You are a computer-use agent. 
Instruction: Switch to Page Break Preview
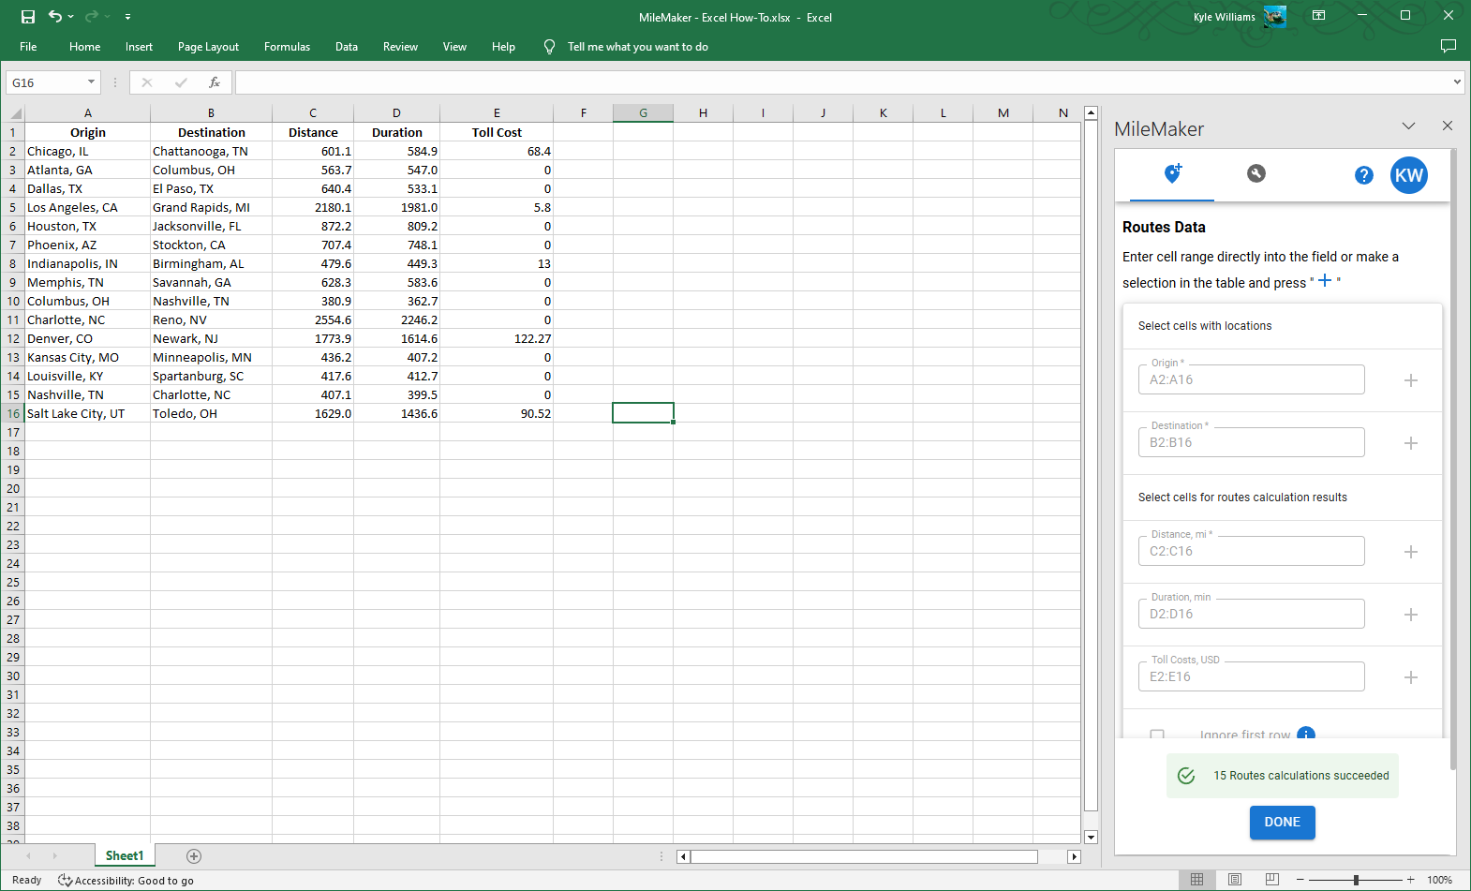click(x=1271, y=880)
